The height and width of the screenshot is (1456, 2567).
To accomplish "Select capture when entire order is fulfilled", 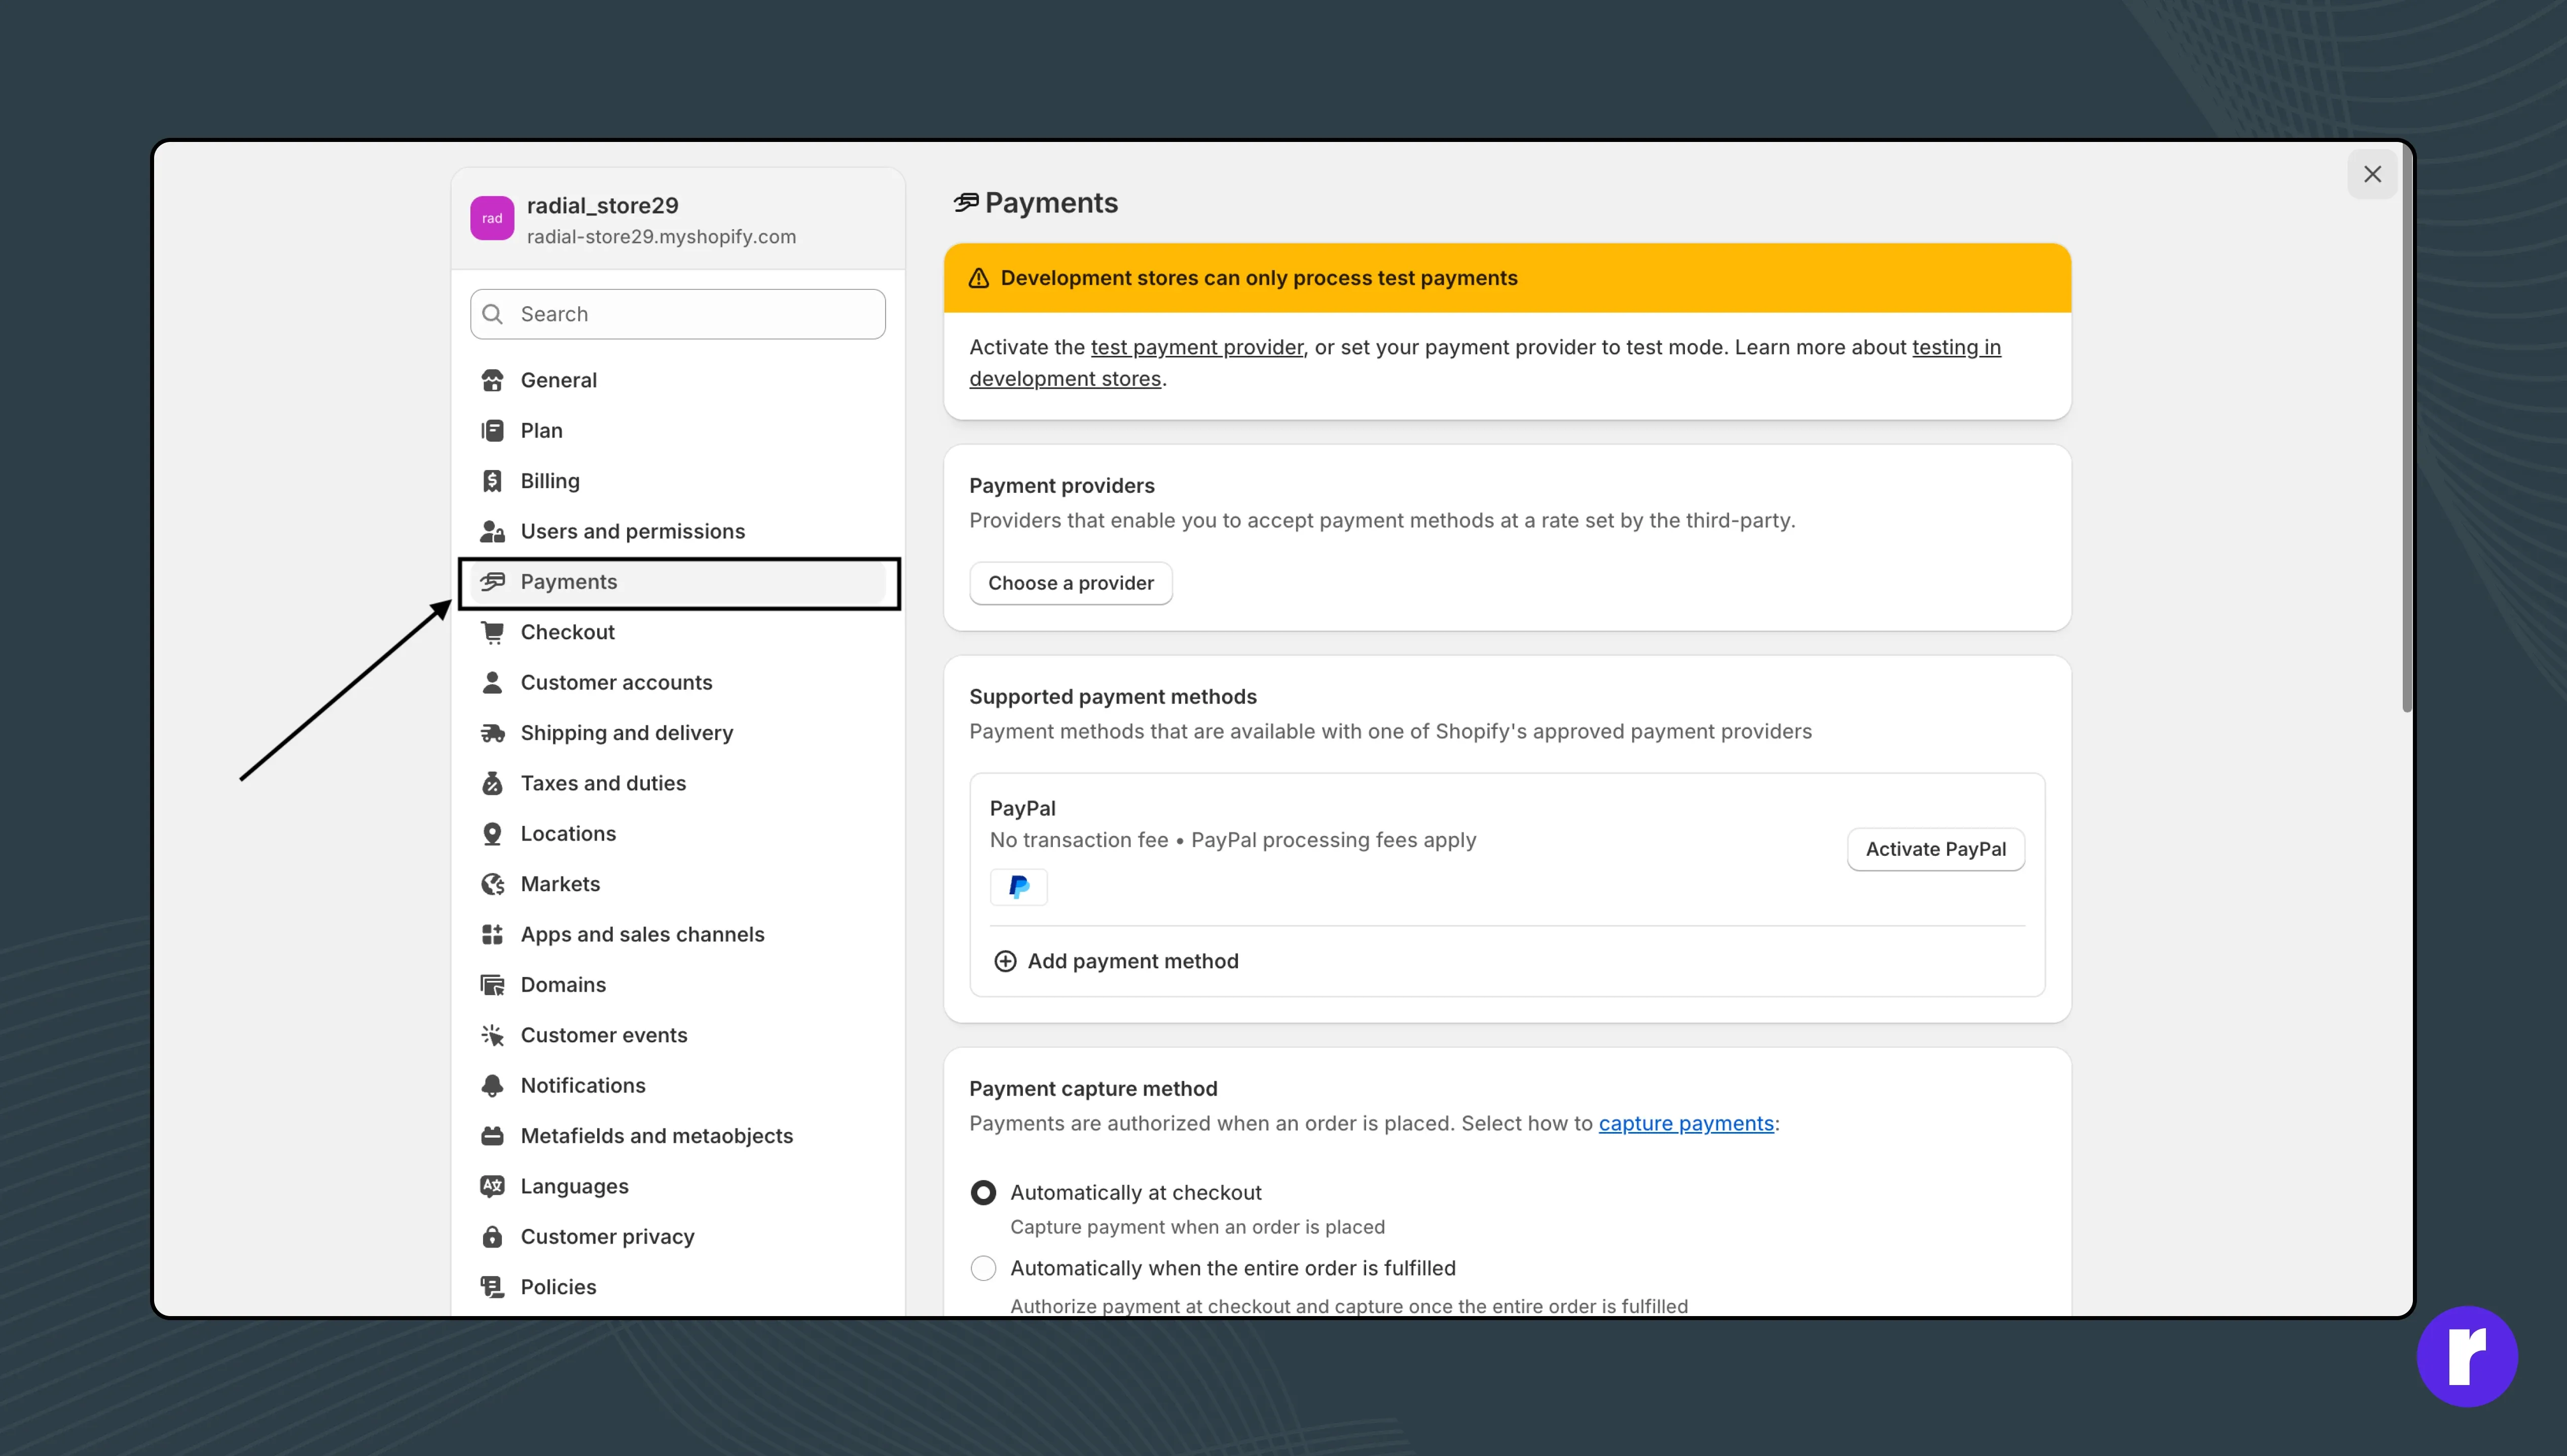I will pos(983,1268).
